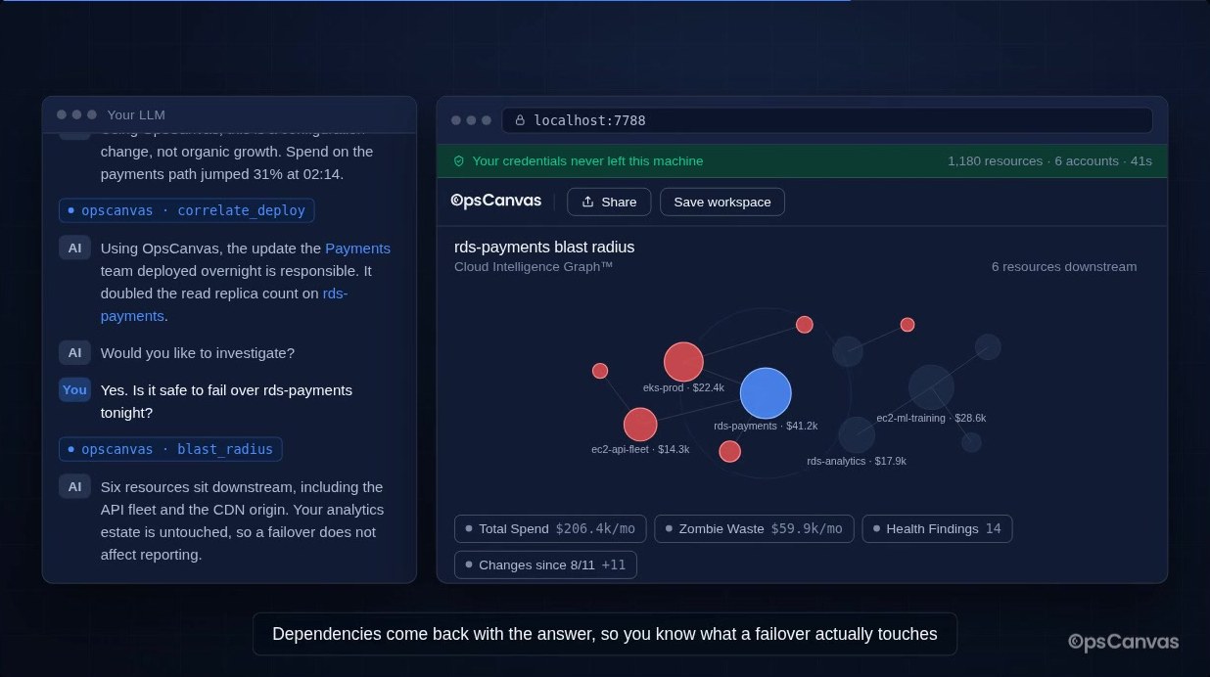Click the OpsCanvas logo in app header

coord(495,201)
